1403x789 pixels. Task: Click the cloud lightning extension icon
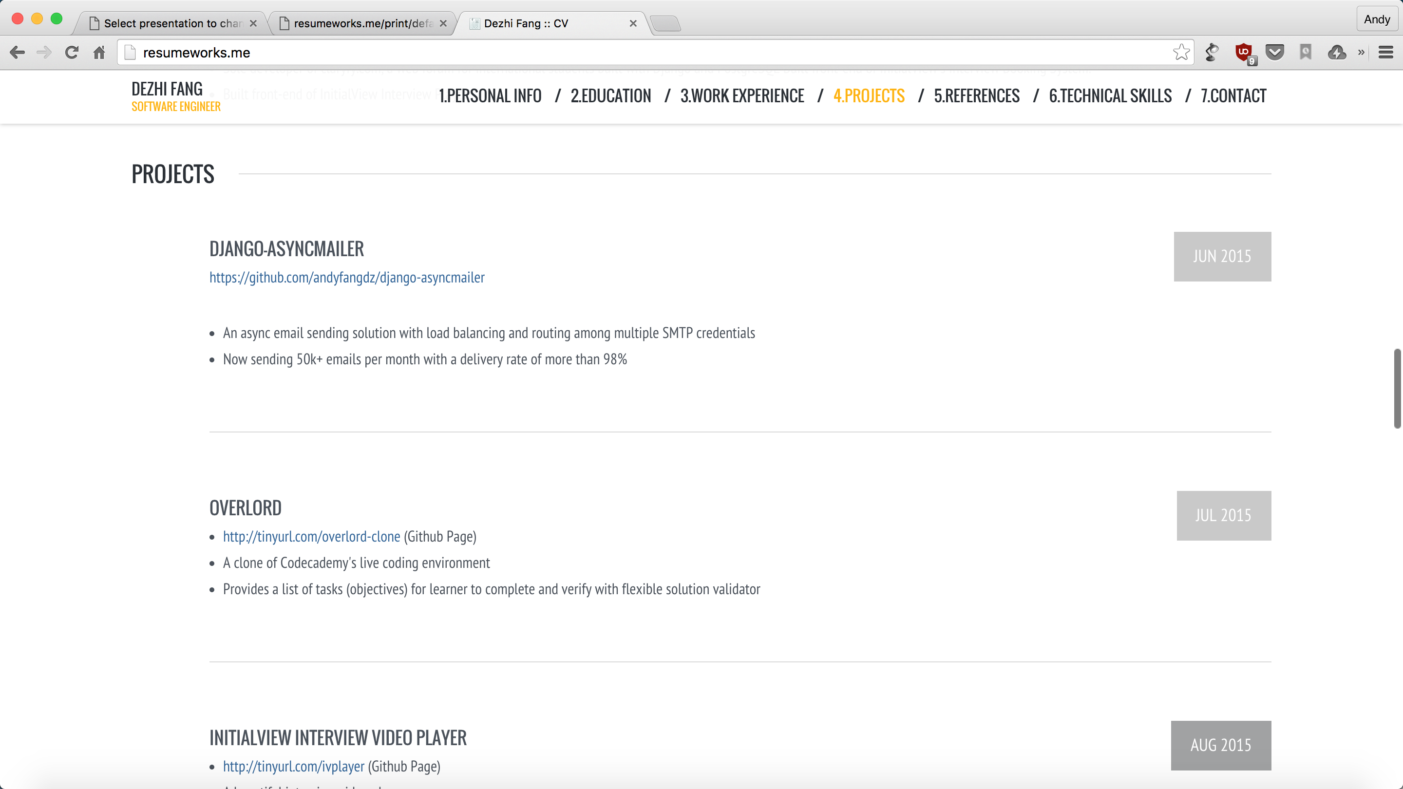pyautogui.click(x=1337, y=52)
